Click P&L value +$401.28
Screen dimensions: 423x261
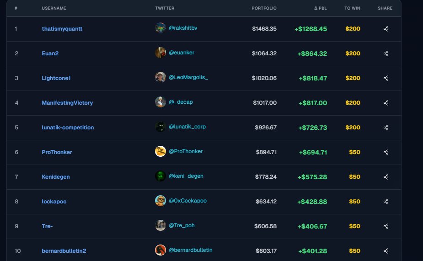[313, 251]
